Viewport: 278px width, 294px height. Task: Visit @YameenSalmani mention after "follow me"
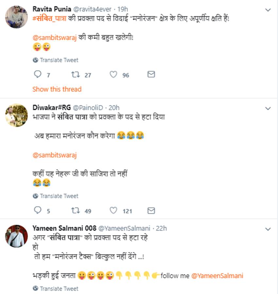pos(217,276)
